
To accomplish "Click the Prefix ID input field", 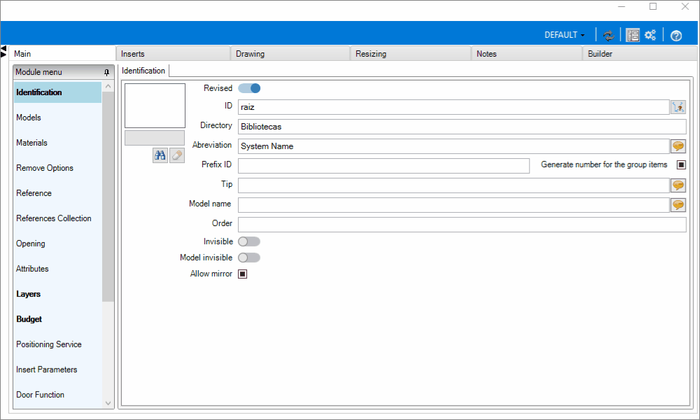I will coord(384,166).
